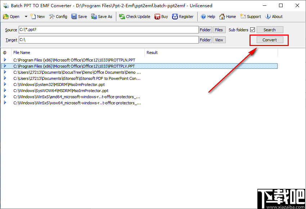Click Save As to save list elsewhere
Viewport: 306px width, 209px height.
102,16
